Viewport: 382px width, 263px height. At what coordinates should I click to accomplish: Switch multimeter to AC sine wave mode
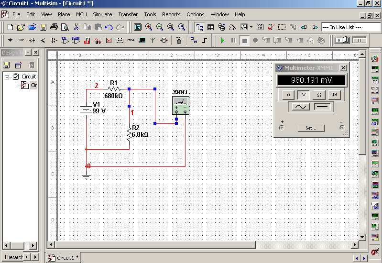(x=301, y=107)
